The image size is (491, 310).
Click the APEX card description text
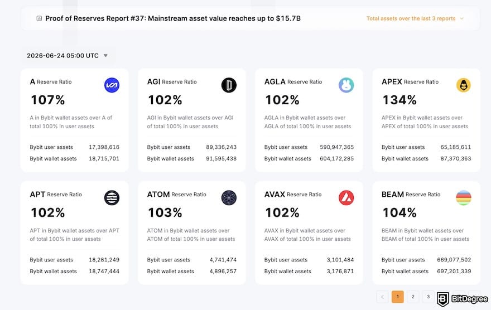pos(425,122)
